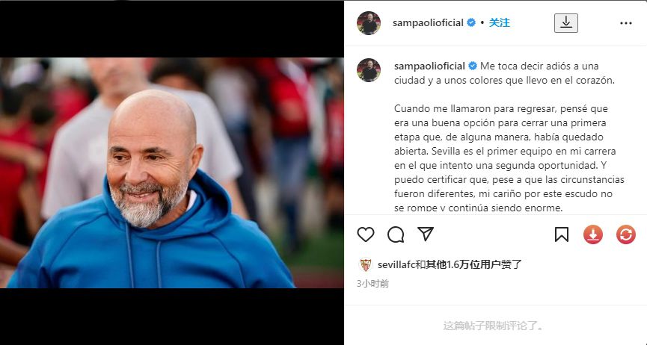The width and height of the screenshot is (647, 345).
Task: Share post with the paper plane icon
Action: [x=426, y=234]
